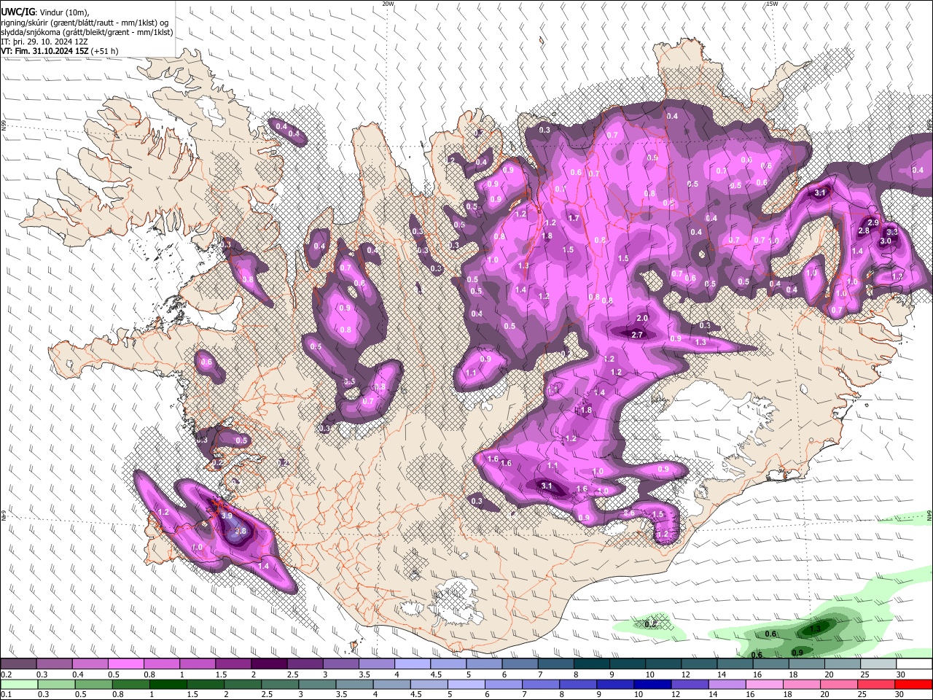933x700 pixels.
Task: Select rain legend swatch labelled 4.5
Action: point(429,684)
